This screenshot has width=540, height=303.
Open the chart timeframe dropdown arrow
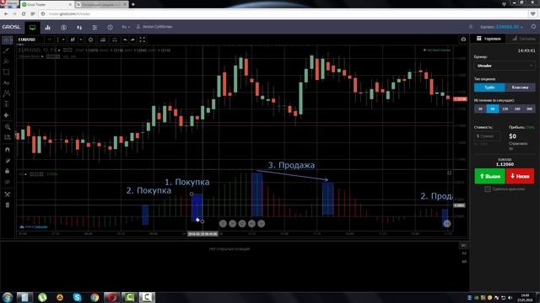click(x=63, y=40)
